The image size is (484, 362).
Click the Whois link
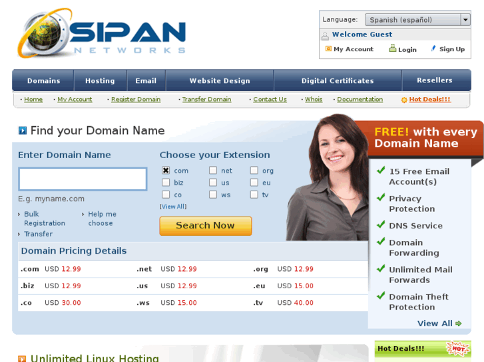pyautogui.click(x=314, y=99)
